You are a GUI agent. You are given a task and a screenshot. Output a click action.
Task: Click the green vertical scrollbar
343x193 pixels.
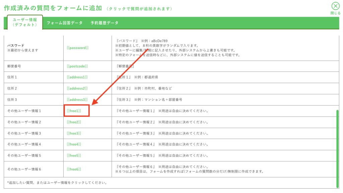(337, 148)
